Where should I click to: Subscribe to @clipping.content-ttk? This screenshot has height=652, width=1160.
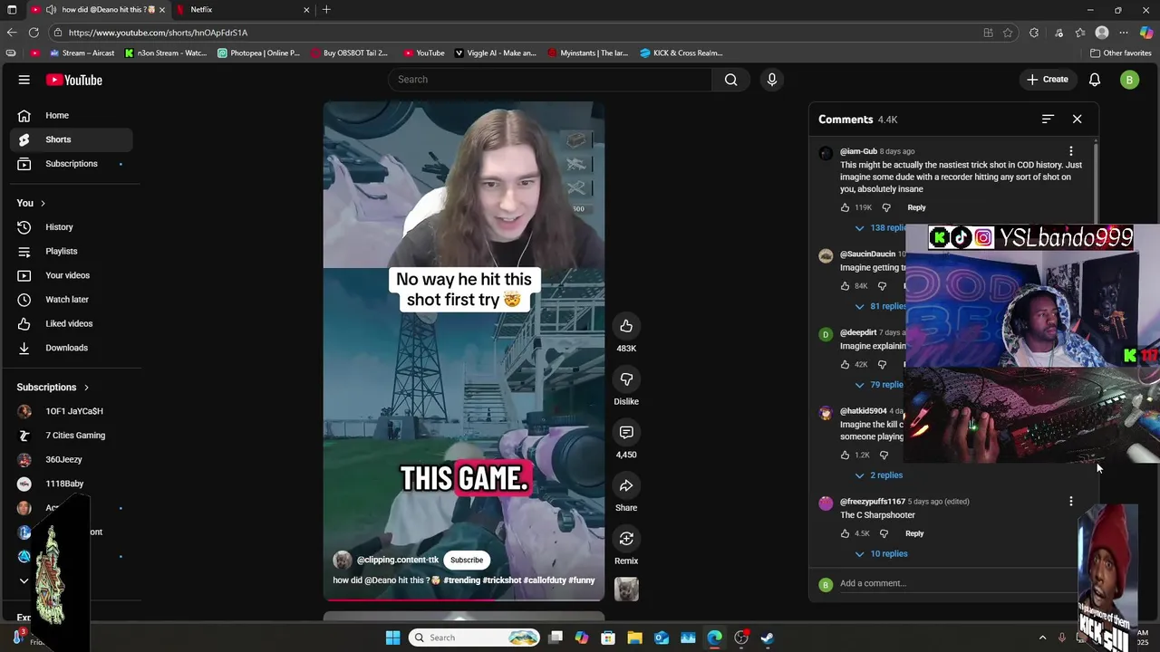[x=467, y=560]
